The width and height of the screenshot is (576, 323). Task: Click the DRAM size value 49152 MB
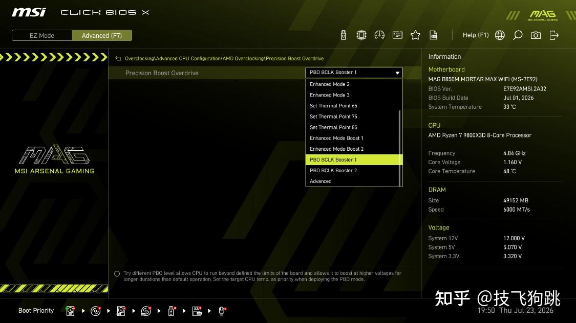tap(516, 200)
